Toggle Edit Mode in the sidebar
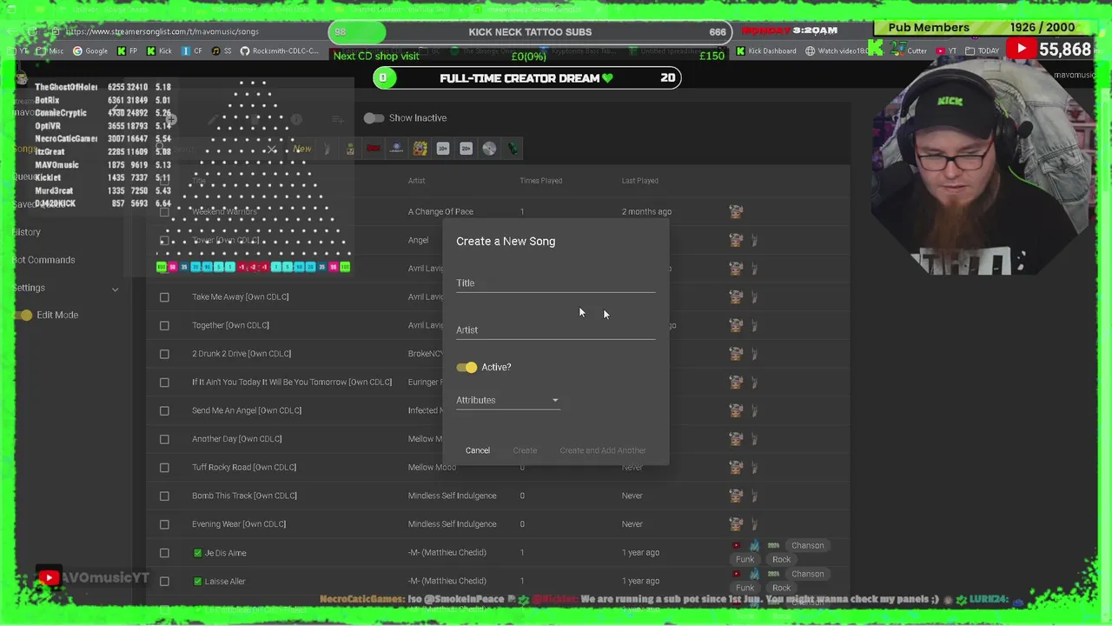The height and width of the screenshot is (626, 1112). [x=24, y=315]
